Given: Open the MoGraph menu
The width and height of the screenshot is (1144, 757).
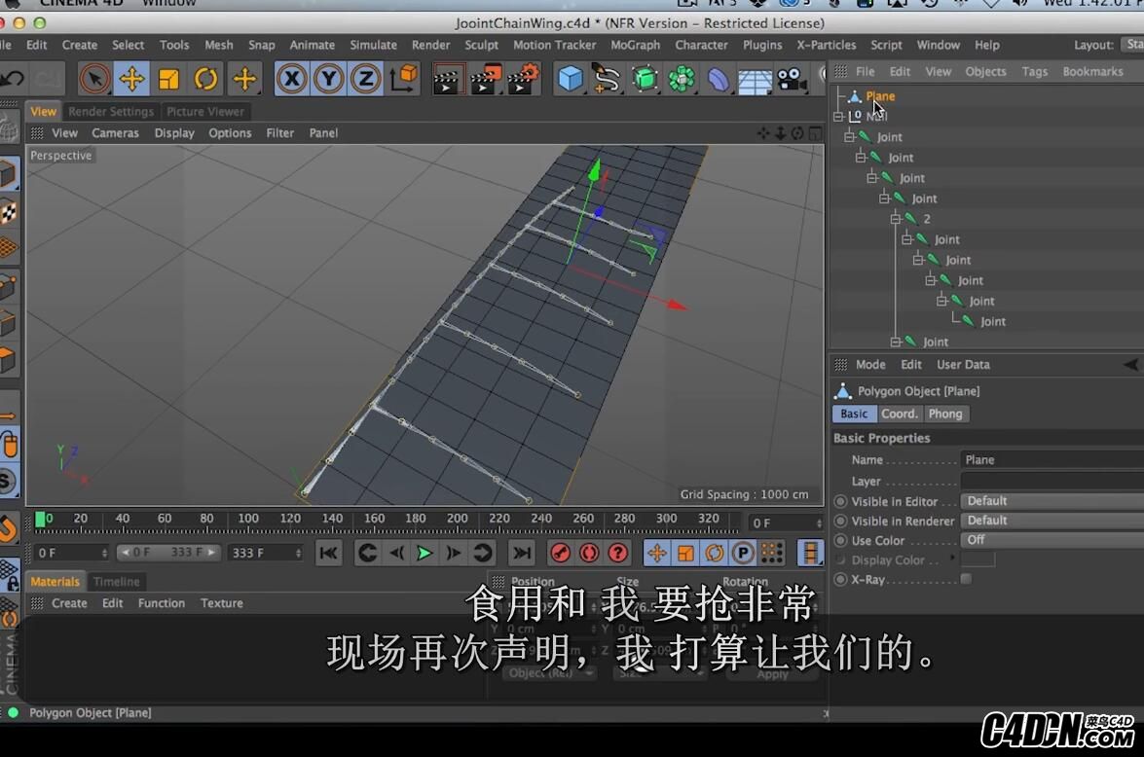Looking at the screenshot, I should (x=635, y=45).
